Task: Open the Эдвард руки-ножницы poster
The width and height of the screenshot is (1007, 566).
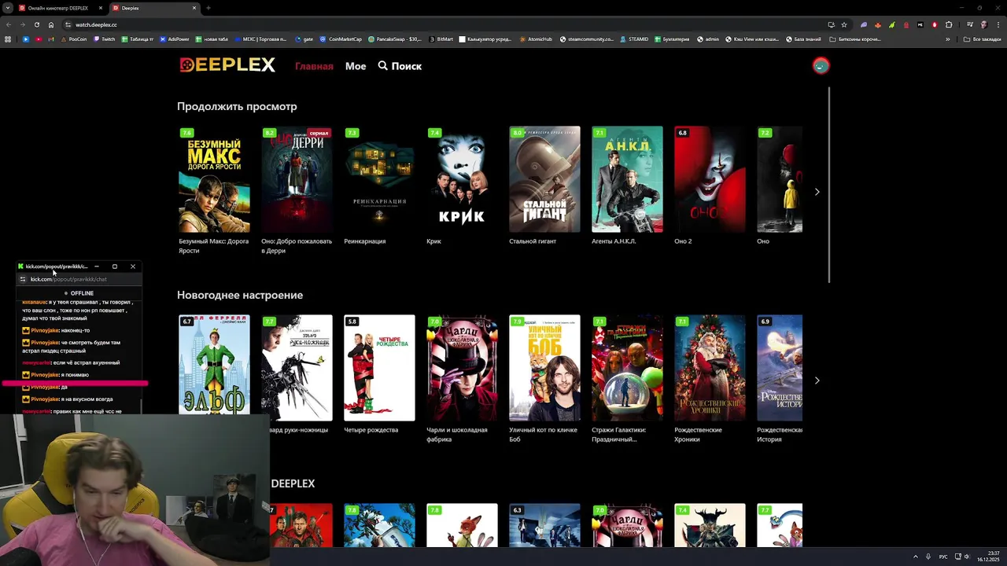Action: [297, 368]
